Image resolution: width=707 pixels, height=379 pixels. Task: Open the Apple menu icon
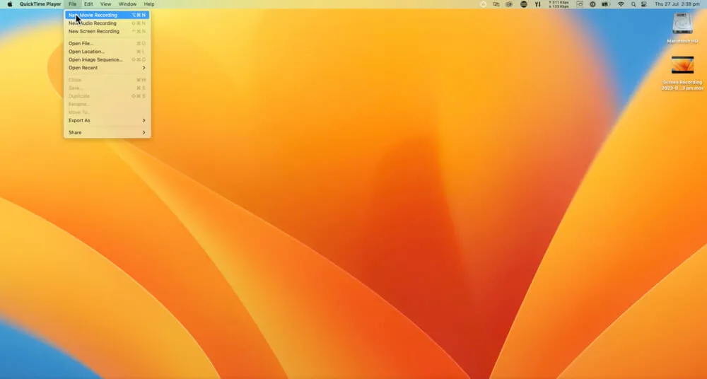(x=10, y=4)
